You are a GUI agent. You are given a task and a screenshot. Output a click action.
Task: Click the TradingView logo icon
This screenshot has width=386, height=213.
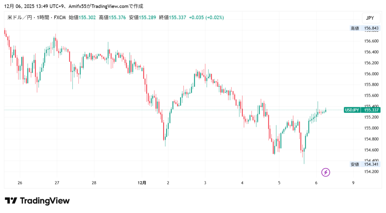11,201
